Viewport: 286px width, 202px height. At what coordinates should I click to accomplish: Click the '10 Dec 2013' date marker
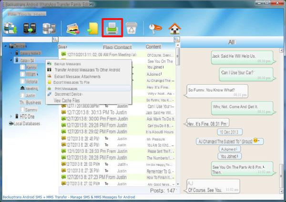pyautogui.click(x=229, y=132)
